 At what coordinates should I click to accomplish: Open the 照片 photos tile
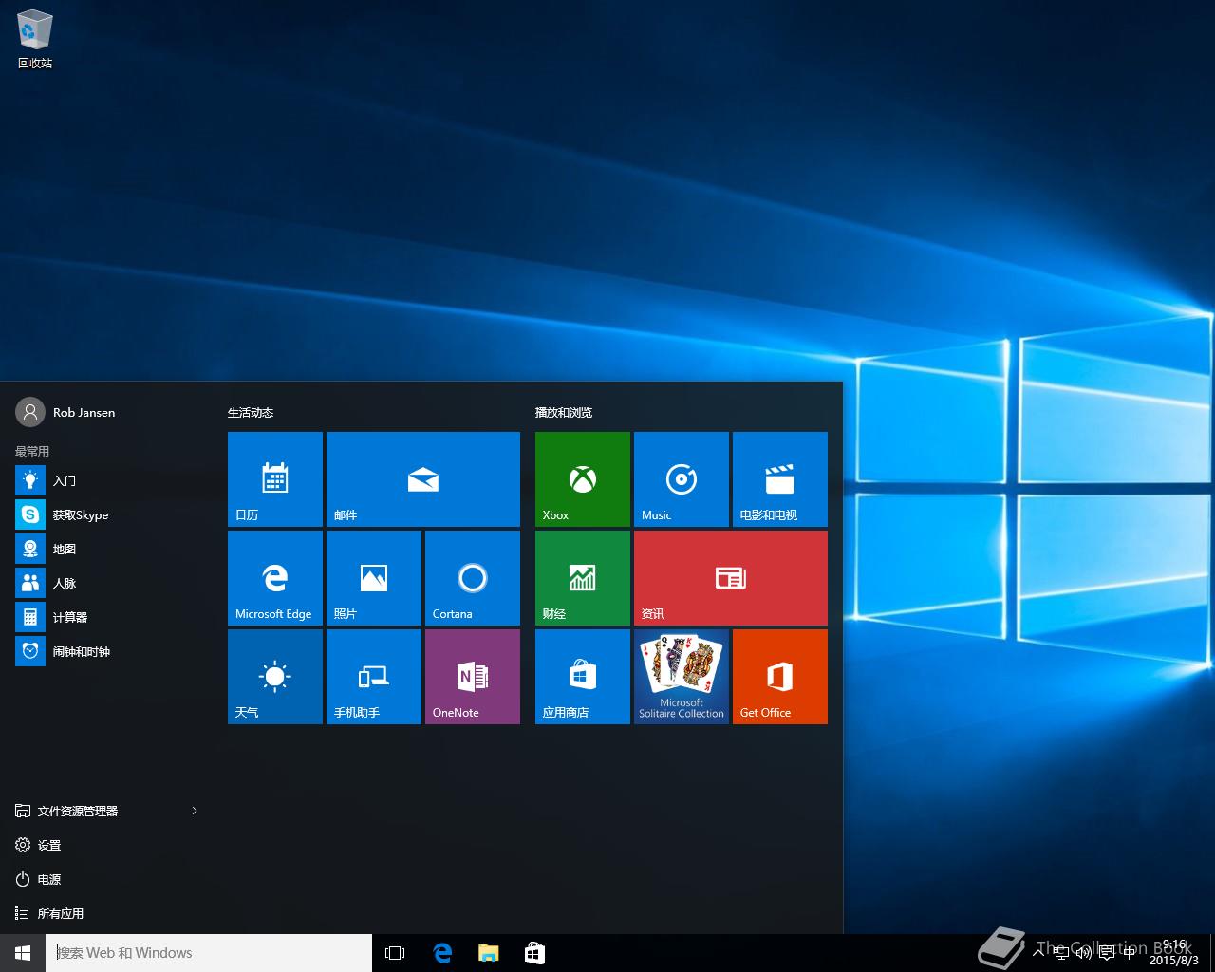[x=374, y=578]
